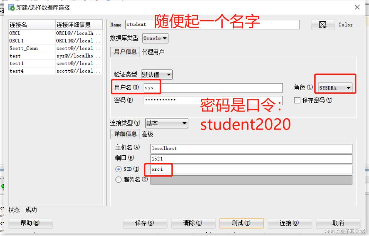Click the 清除 button
This screenshot has height=236, width=369.
193,223
